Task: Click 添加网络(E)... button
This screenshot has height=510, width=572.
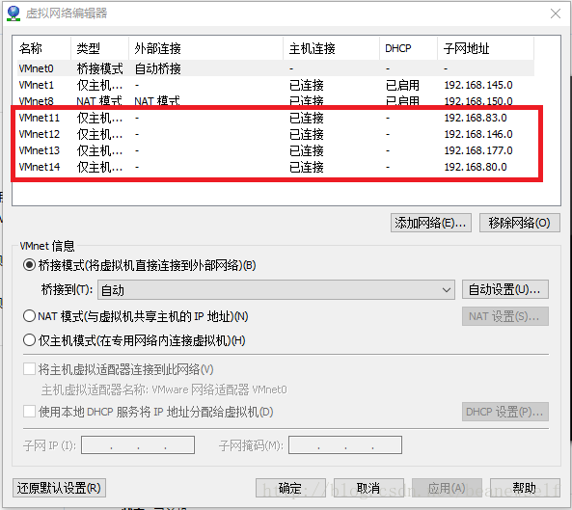Action: coord(431,223)
